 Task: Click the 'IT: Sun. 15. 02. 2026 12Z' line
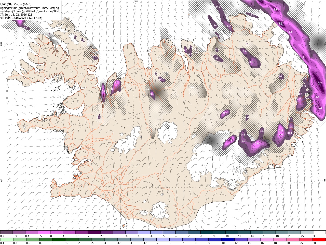16,15
